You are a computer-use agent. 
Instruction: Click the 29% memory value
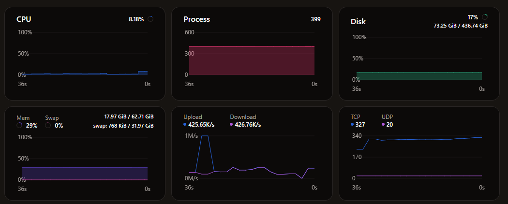[x=32, y=126]
